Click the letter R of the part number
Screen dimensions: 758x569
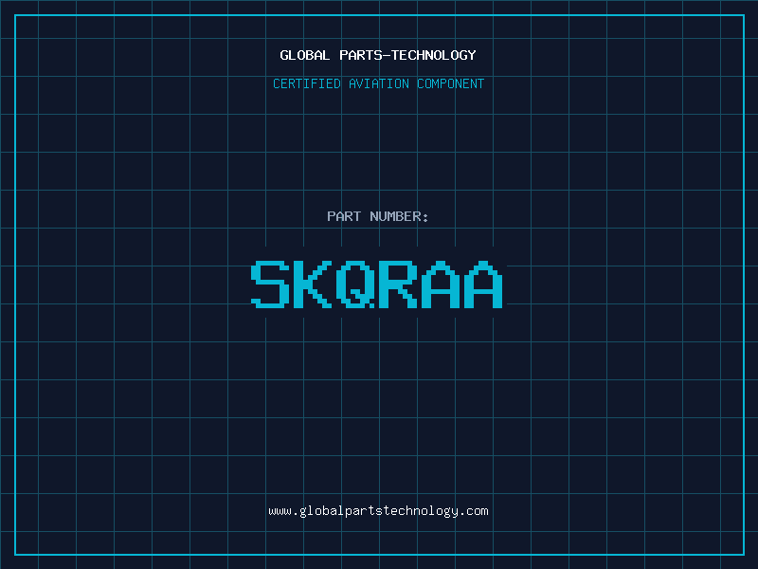click(398, 284)
